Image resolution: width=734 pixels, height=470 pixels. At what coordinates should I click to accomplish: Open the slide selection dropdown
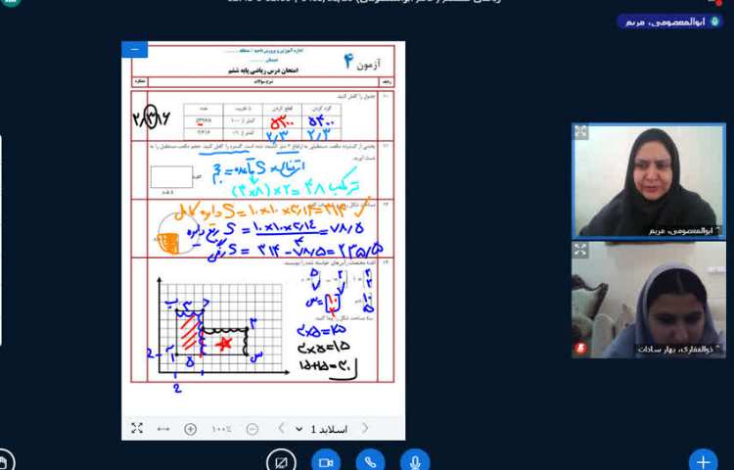(324, 429)
